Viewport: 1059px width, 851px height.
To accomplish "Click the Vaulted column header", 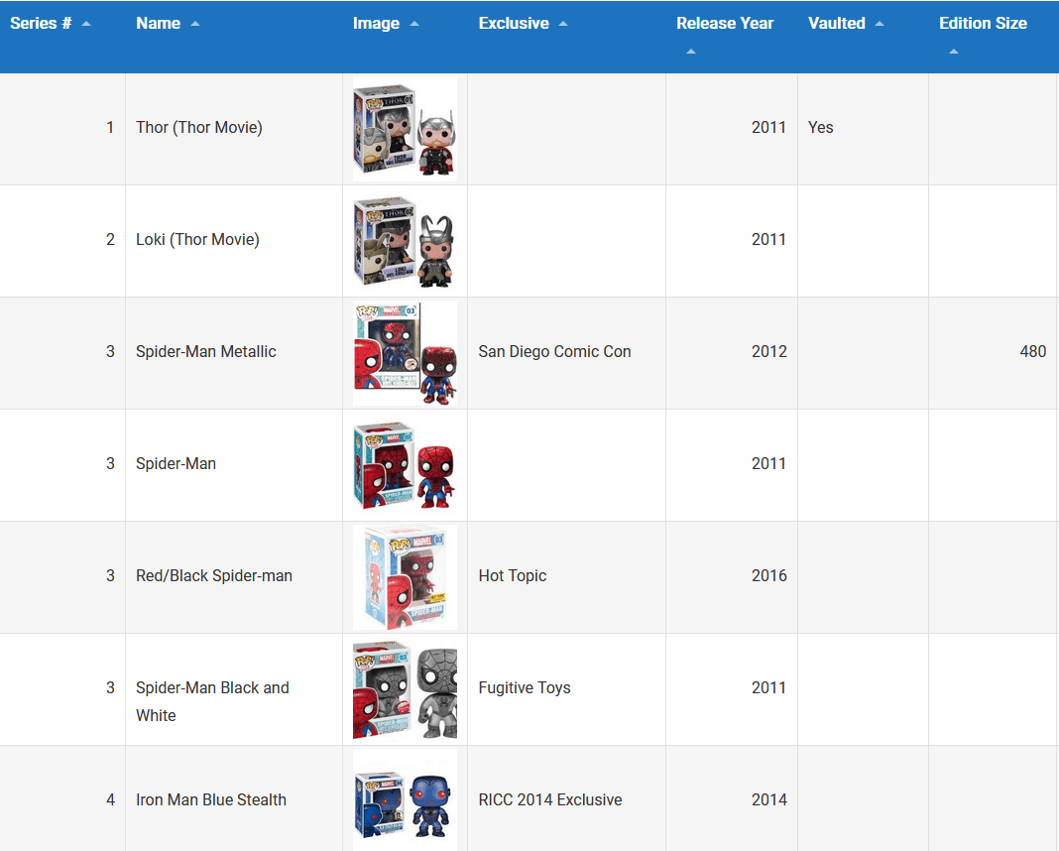I will pos(863,37).
